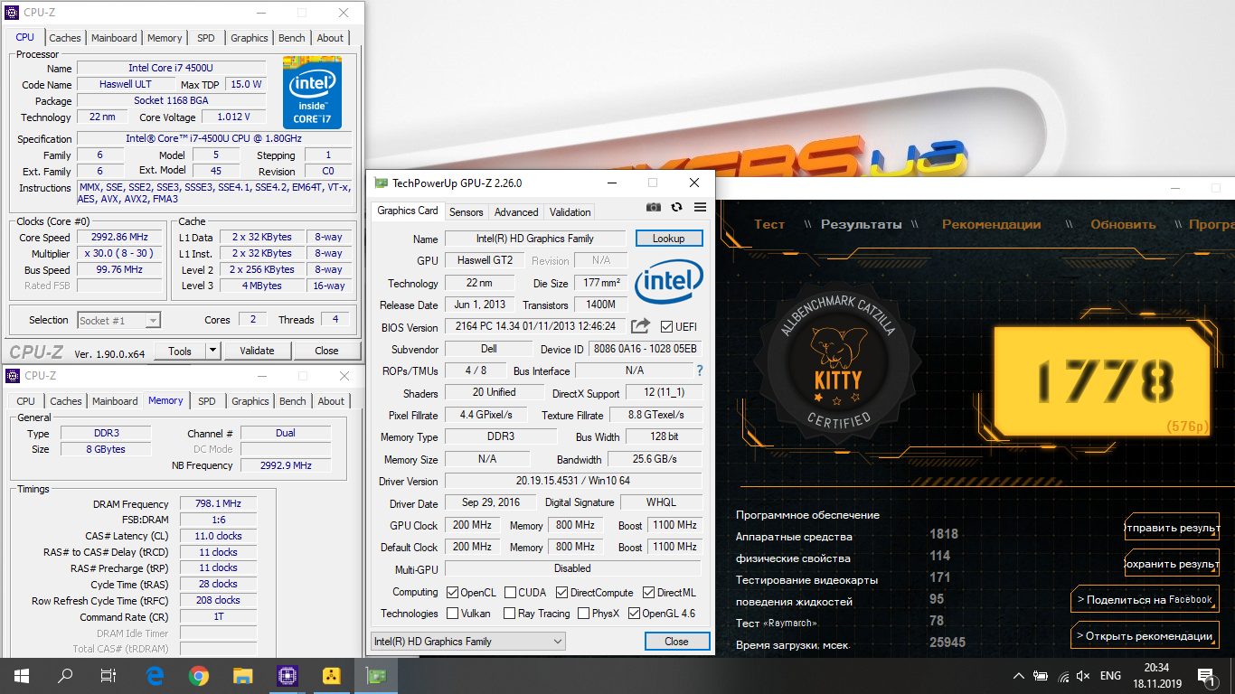Click the Close button in GPU-Z
The width and height of the screenshot is (1235, 694).
[x=676, y=642]
